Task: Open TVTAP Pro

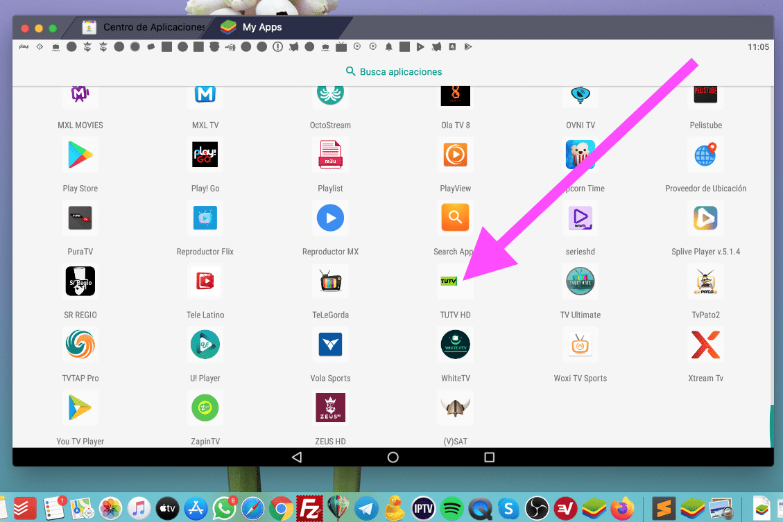Action: (x=80, y=344)
